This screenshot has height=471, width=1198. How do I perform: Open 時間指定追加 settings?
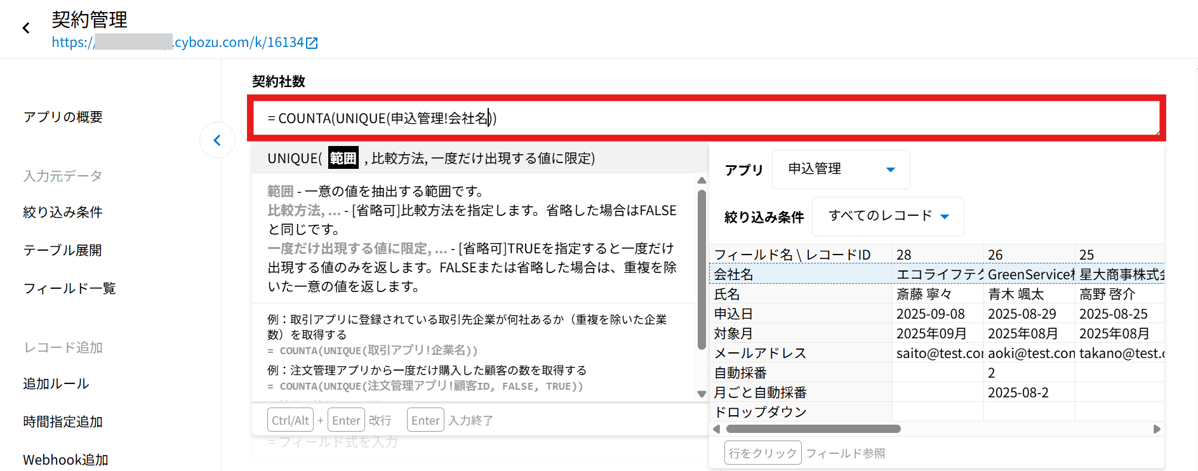[63, 421]
